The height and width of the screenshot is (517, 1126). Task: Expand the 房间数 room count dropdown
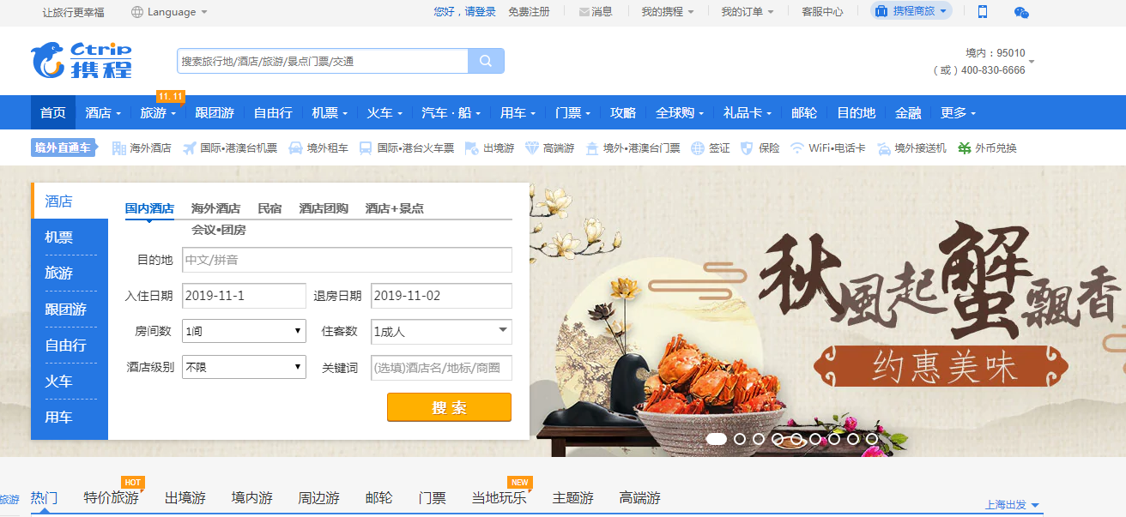click(243, 331)
